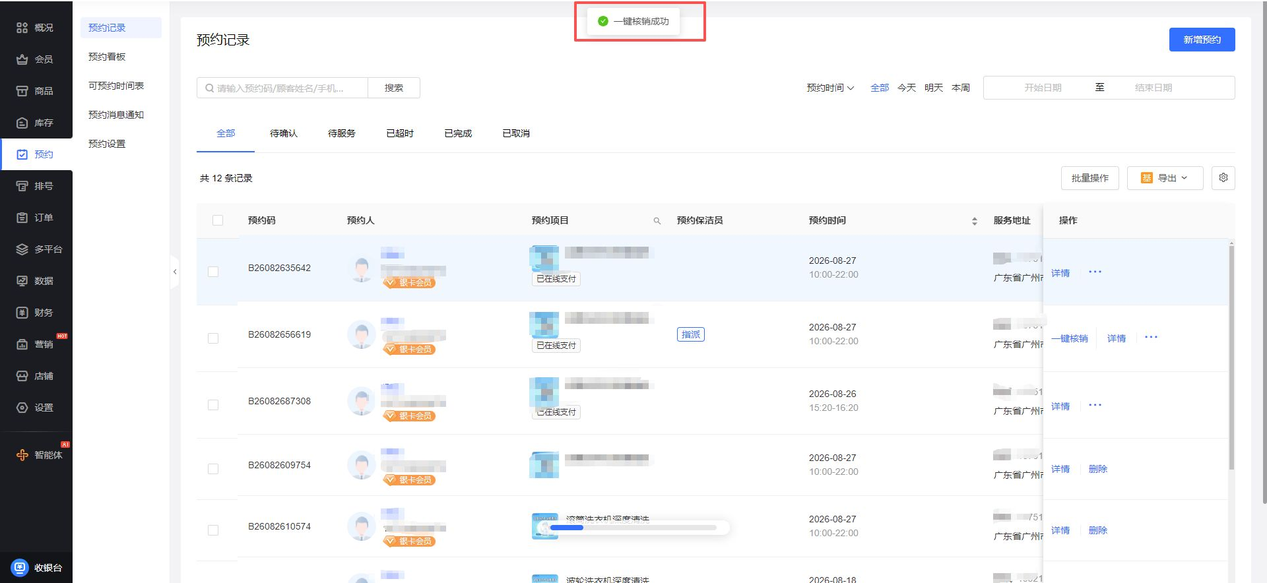The width and height of the screenshot is (1267, 583).
Task: Switch to the 全部 status tab
Action: [226, 133]
